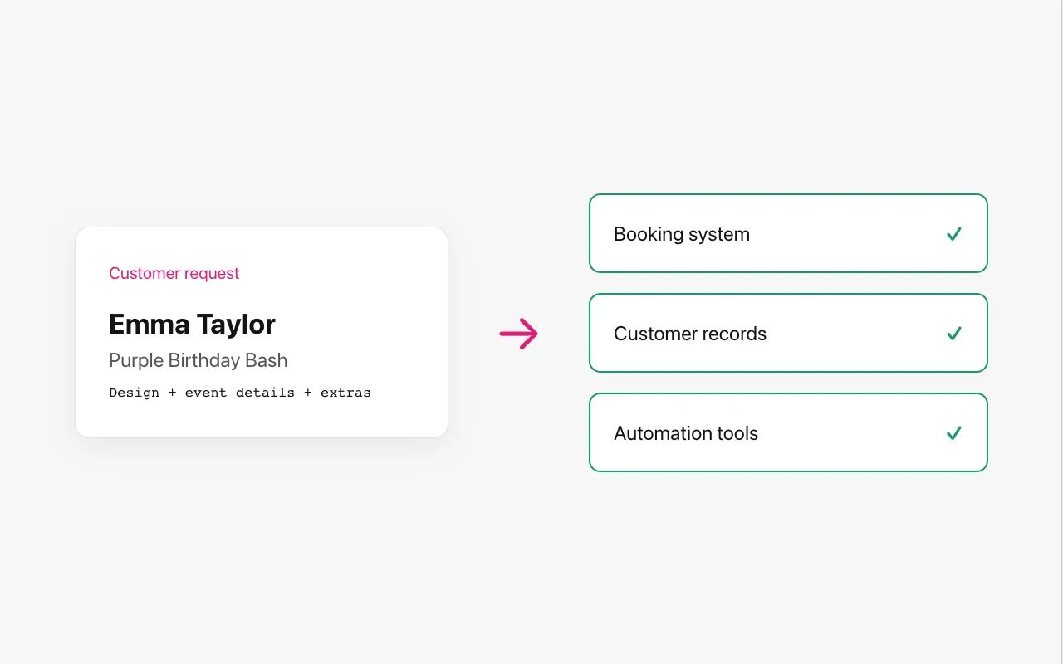Click the name 'Emma Taylor'

(x=192, y=324)
